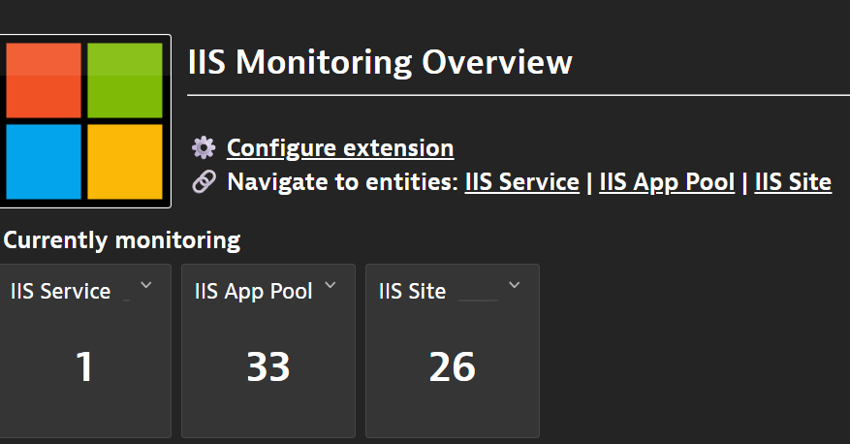Screen dimensions: 850x444
Task: Go to the IIS App Pool entities link
Action: tap(667, 182)
